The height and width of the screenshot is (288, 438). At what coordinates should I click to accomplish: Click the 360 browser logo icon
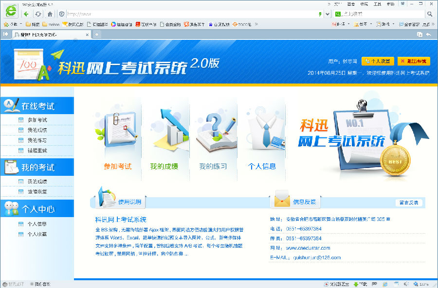pyautogui.click(x=11, y=11)
